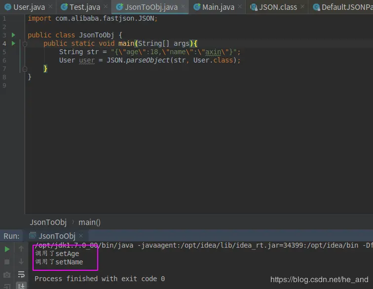Close the User.java tab
Screen dimensions: 373x289
click(x=50, y=7)
